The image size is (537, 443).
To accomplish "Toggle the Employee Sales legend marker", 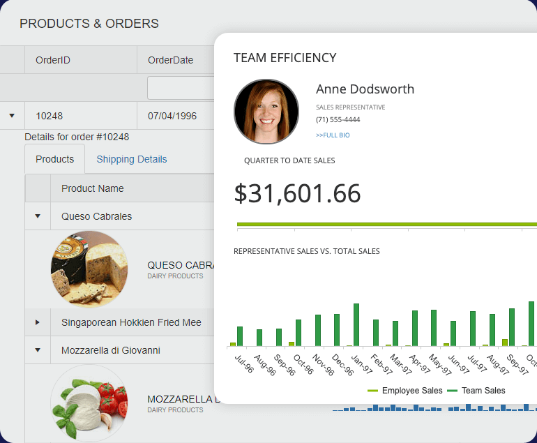I will point(373,391).
